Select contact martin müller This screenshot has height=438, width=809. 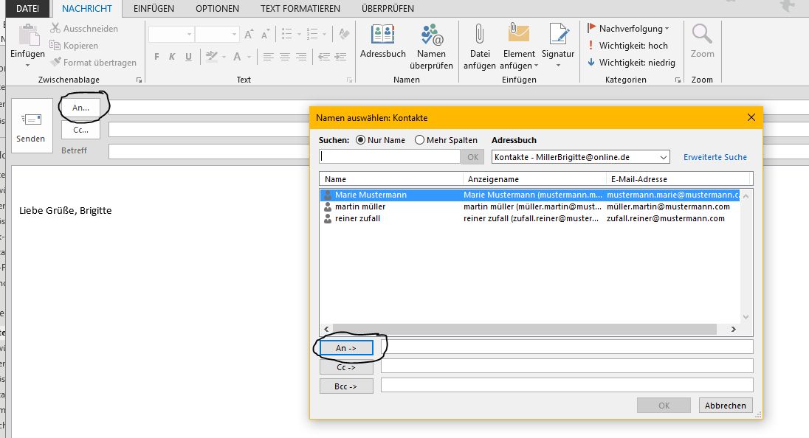[x=530, y=206]
